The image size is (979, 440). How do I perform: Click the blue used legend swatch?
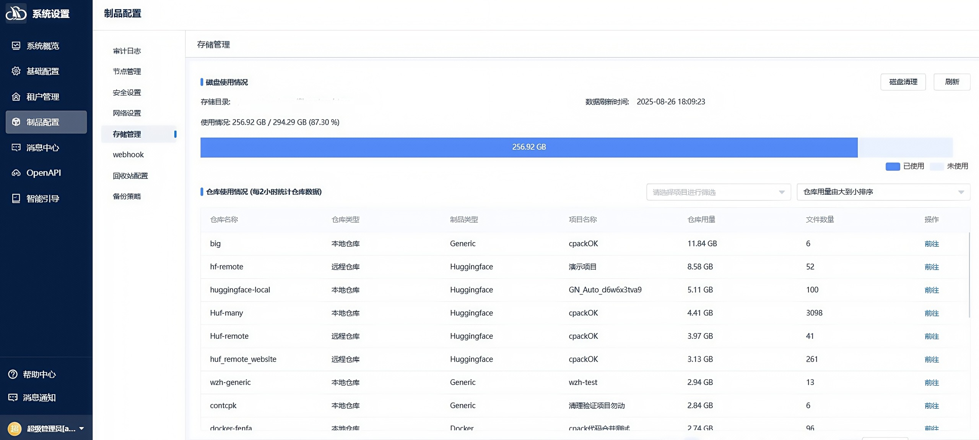tap(893, 167)
